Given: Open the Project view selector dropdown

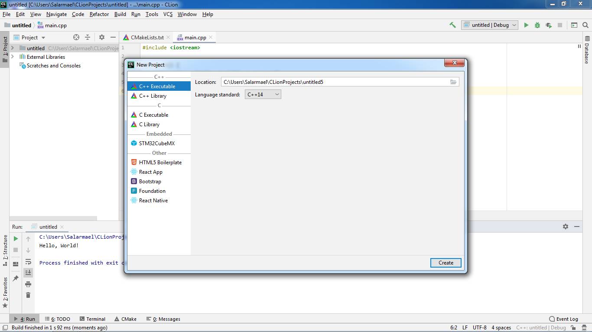Looking at the screenshot, I should (x=29, y=37).
